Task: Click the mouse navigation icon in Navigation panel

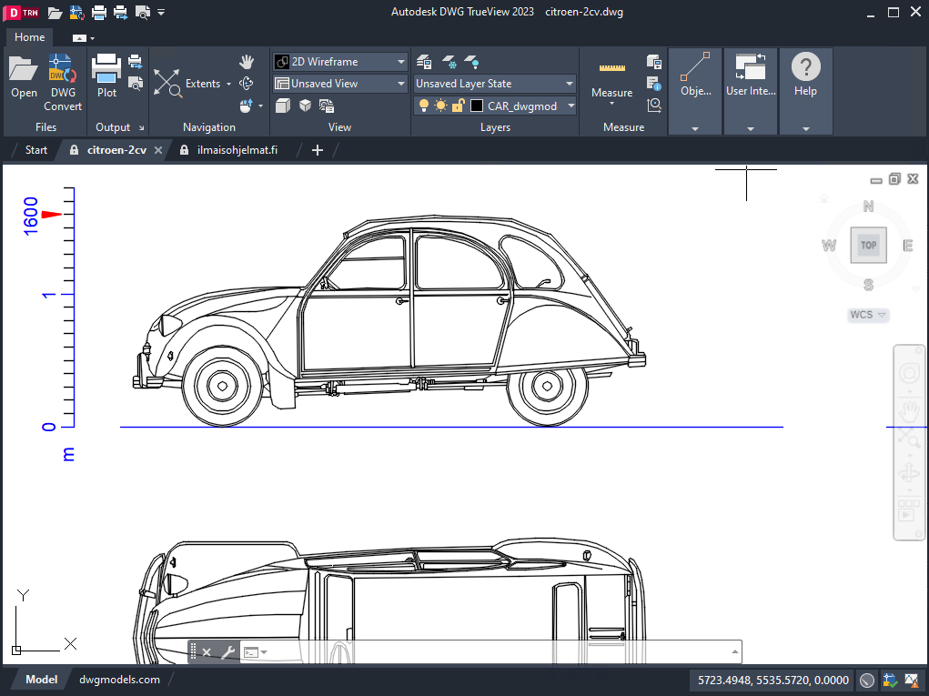Action: (246, 106)
